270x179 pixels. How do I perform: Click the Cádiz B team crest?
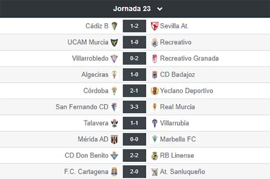coord(114,26)
